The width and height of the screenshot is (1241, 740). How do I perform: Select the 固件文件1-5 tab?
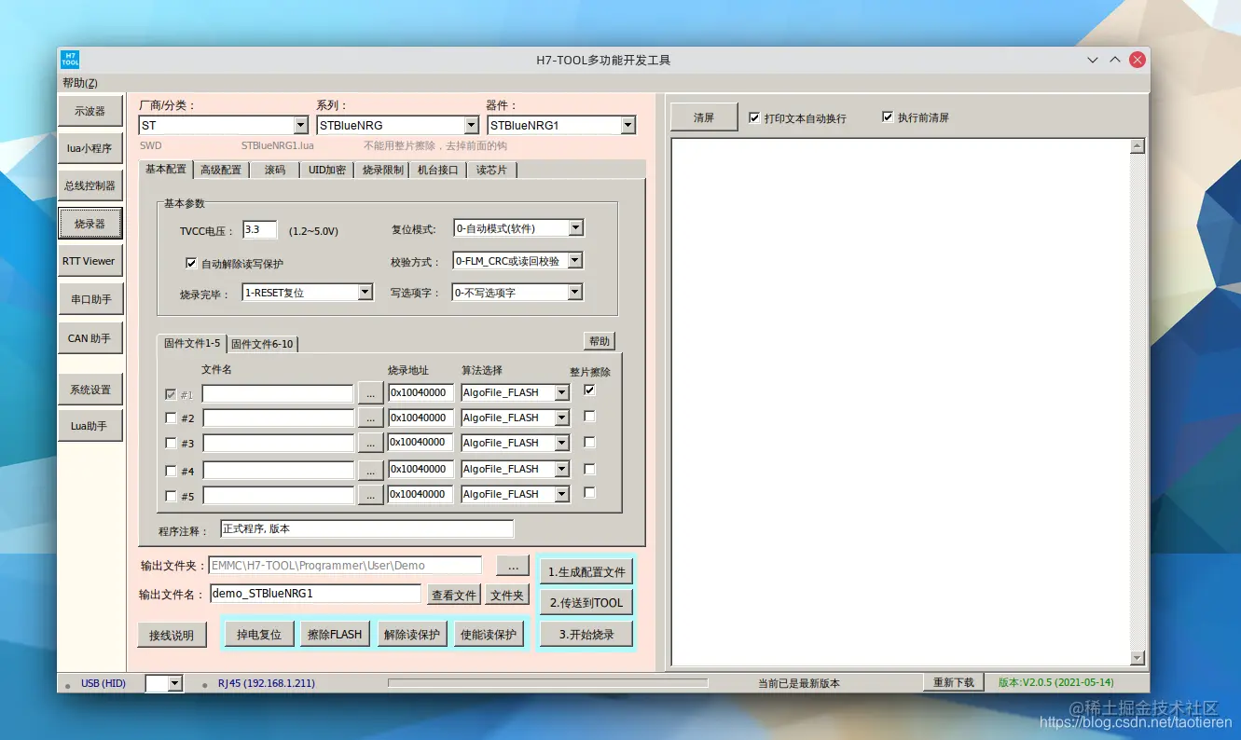tap(192, 343)
